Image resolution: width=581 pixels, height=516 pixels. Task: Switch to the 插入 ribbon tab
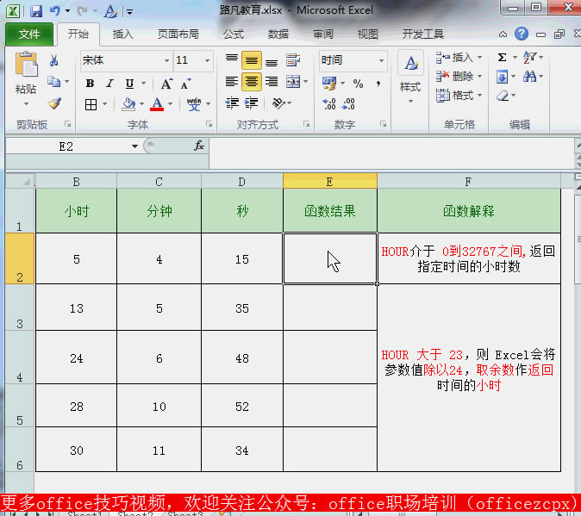tap(123, 34)
